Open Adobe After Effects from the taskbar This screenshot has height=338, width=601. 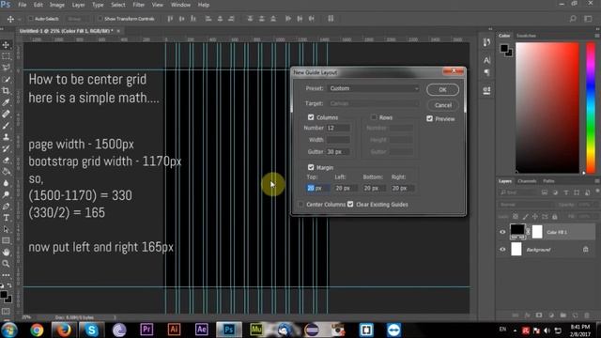(202, 330)
